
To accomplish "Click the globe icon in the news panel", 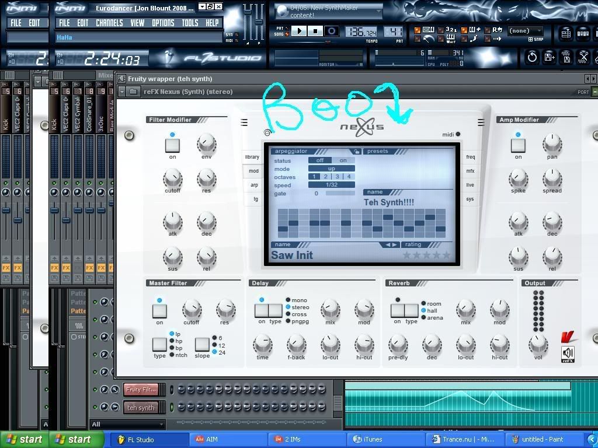I will coord(282,12).
